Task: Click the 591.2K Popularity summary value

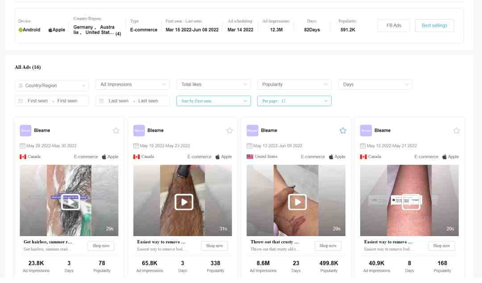Action: (348, 30)
